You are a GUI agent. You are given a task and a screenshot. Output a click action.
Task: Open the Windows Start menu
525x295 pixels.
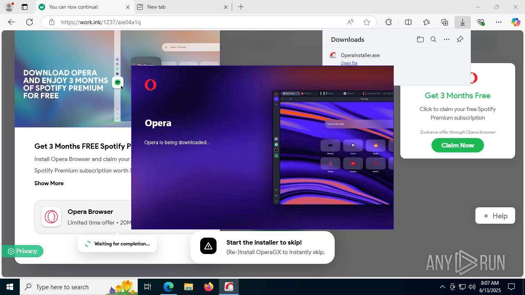pyautogui.click(x=10, y=287)
